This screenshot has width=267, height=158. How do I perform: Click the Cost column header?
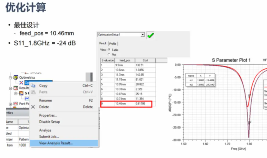click(x=145, y=60)
